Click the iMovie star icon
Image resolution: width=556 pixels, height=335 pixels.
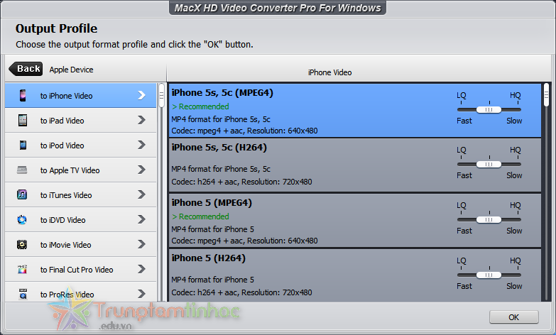tap(22, 245)
